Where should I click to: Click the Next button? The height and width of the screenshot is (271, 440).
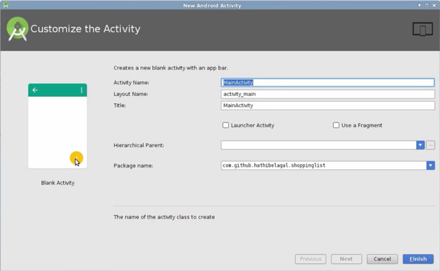[346, 259]
